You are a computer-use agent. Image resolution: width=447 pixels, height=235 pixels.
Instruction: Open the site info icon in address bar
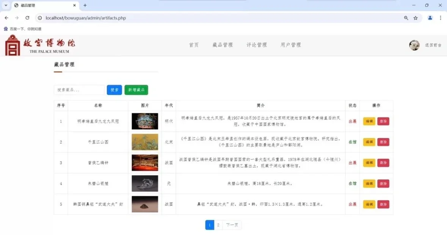click(x=40, y=18)
